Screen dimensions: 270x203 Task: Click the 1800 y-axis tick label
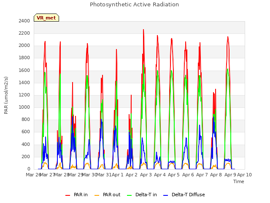click(24, 58)
